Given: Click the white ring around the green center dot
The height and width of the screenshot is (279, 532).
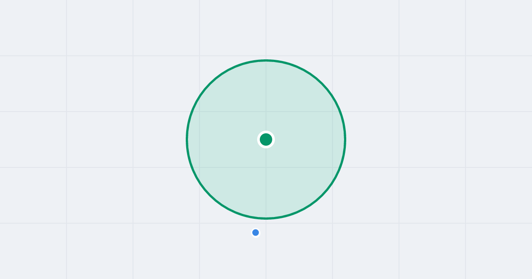Looking at the screenshot, I should click(x=266, y=132).
